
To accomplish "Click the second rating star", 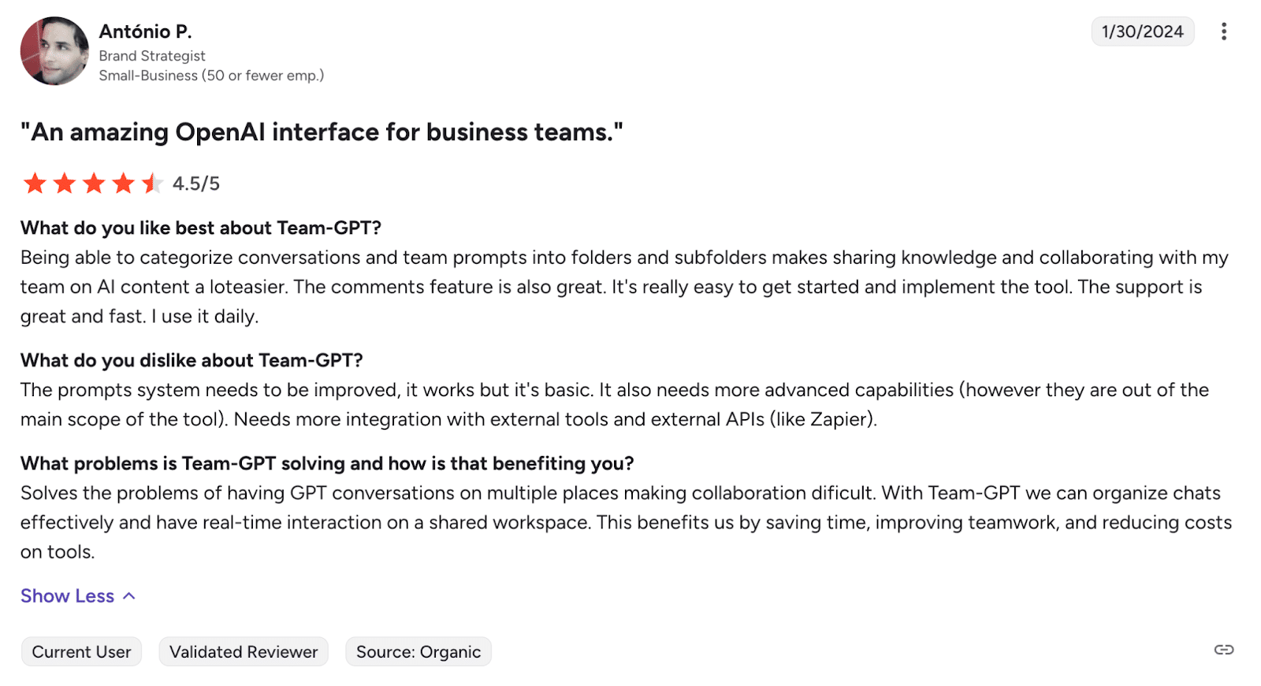I will [64, 184].
